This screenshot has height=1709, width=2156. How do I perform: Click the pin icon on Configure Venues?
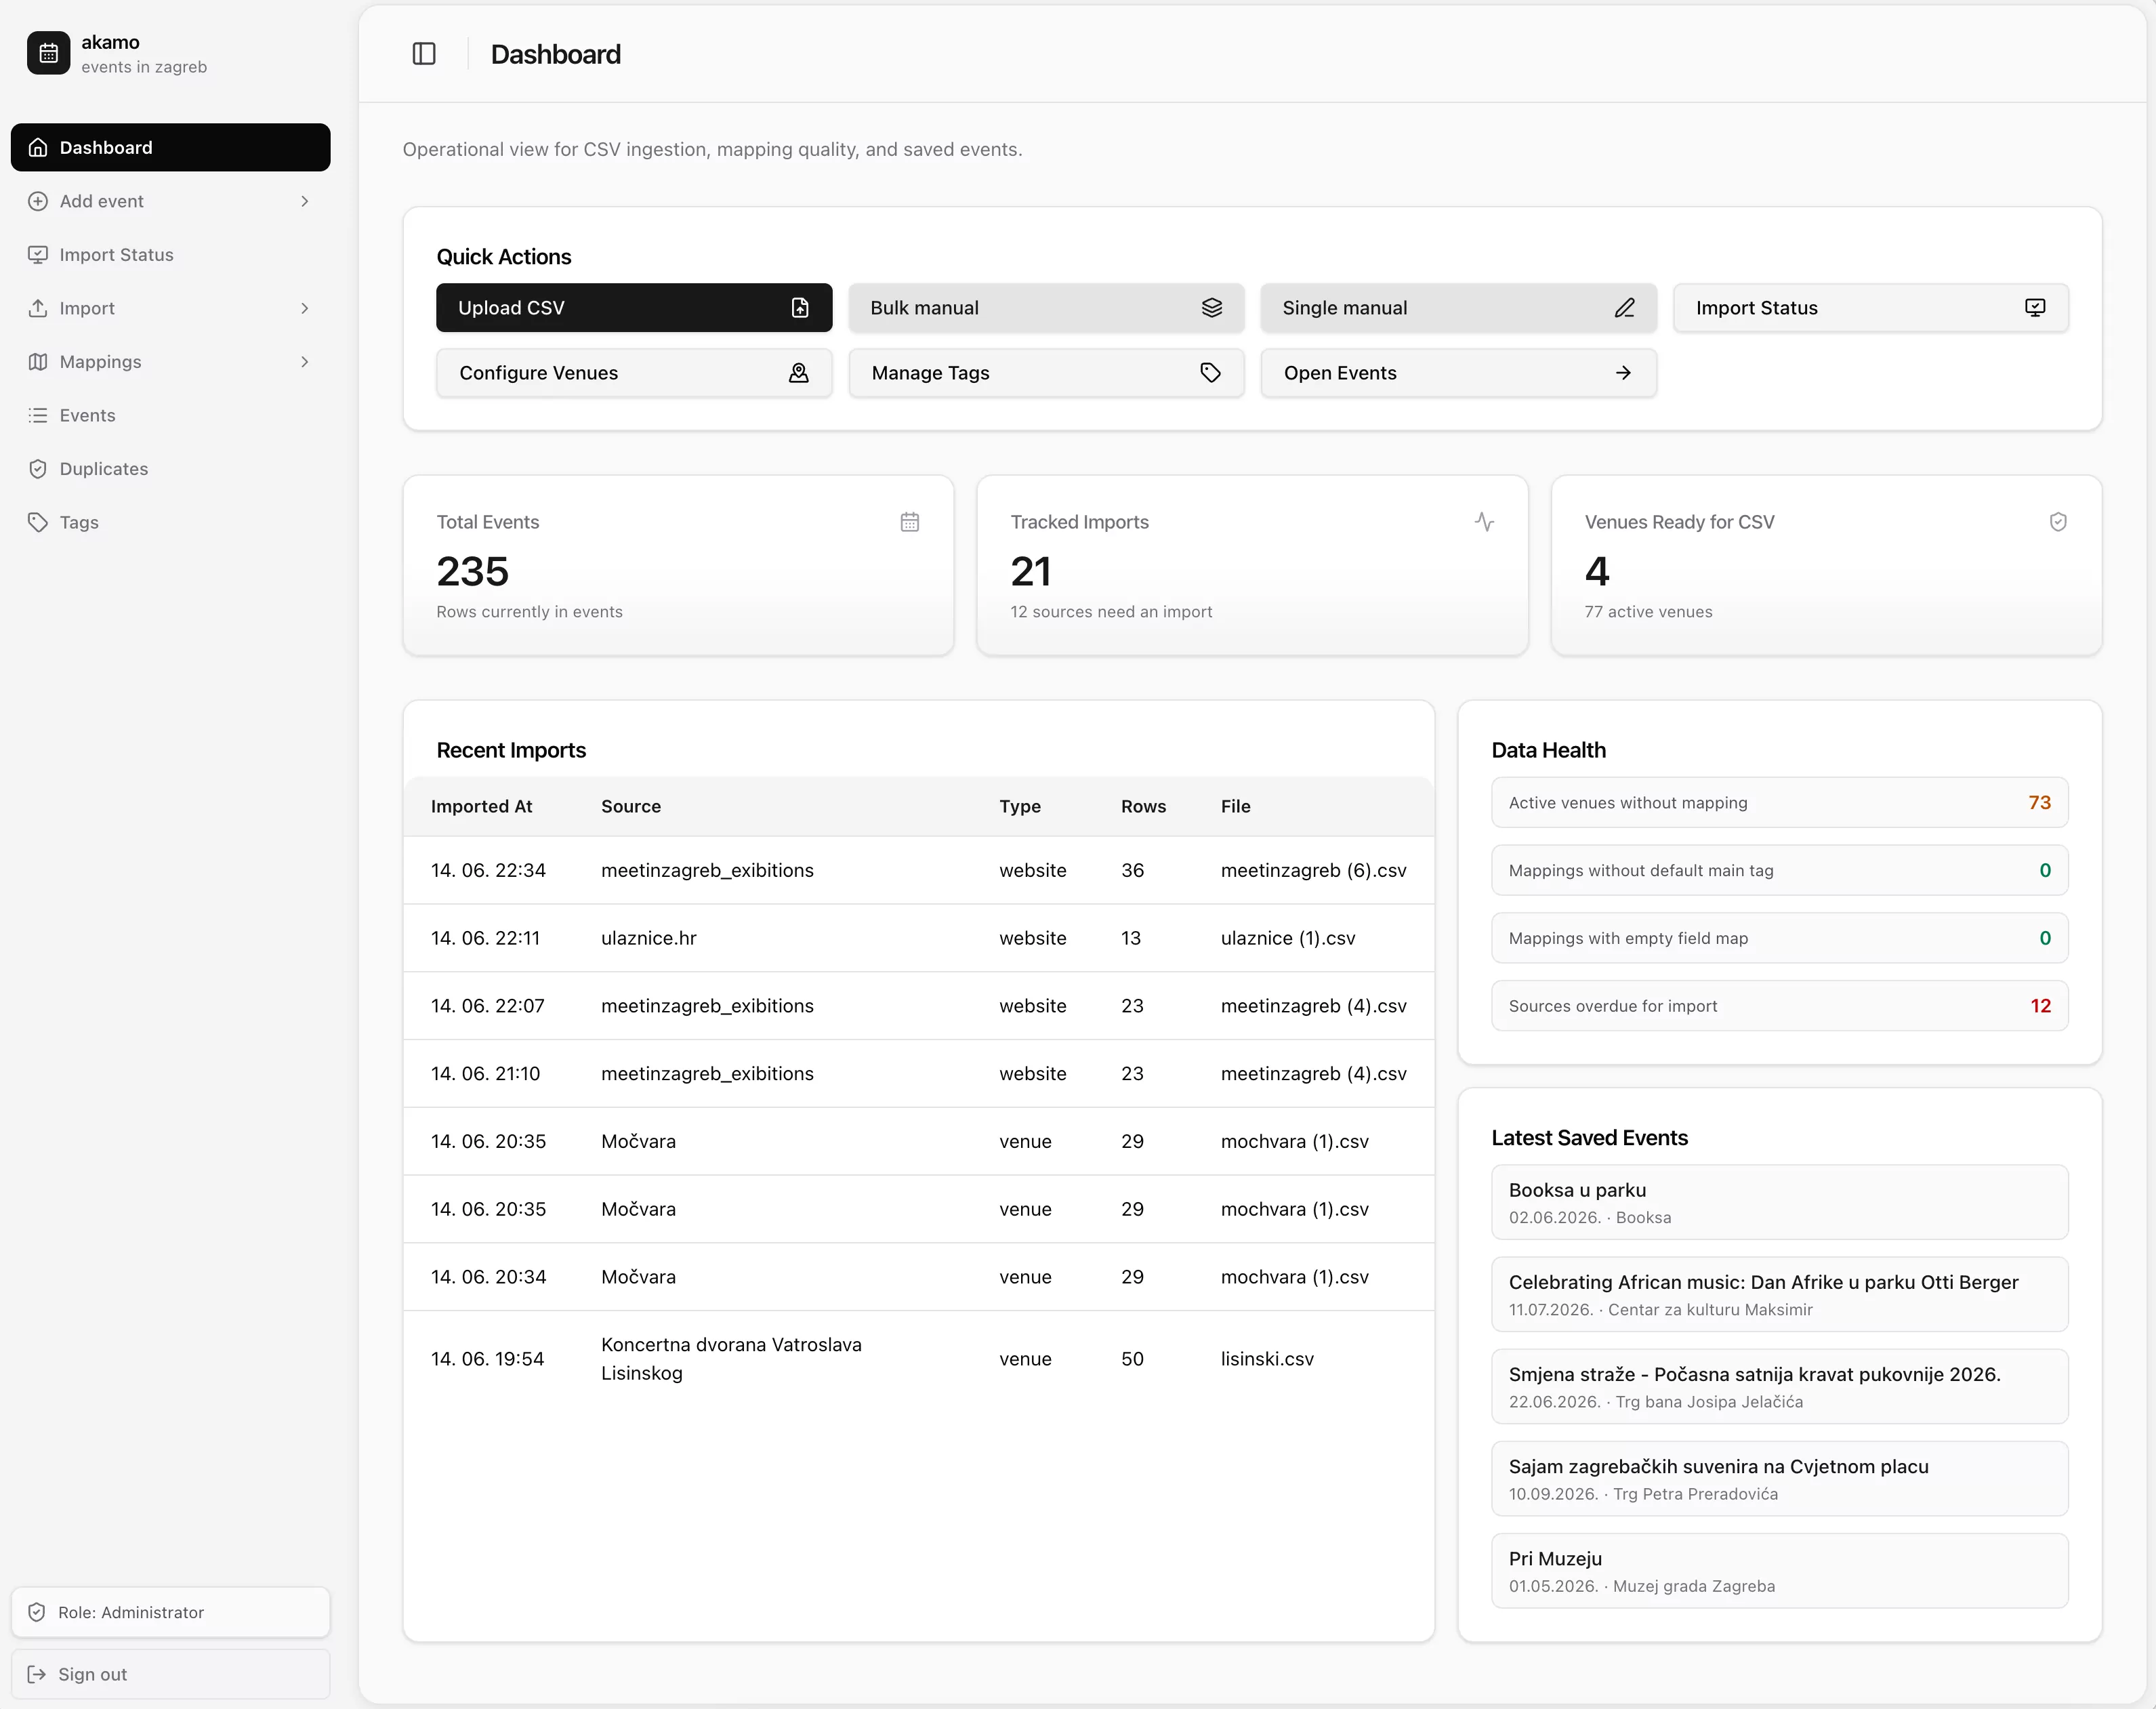pos(799,373)
